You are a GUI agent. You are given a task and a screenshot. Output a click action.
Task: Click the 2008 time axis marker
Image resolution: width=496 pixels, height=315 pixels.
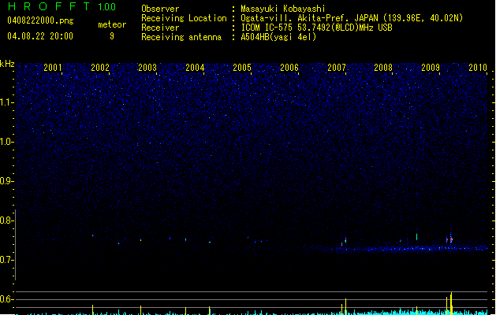(x=383, y=67)
